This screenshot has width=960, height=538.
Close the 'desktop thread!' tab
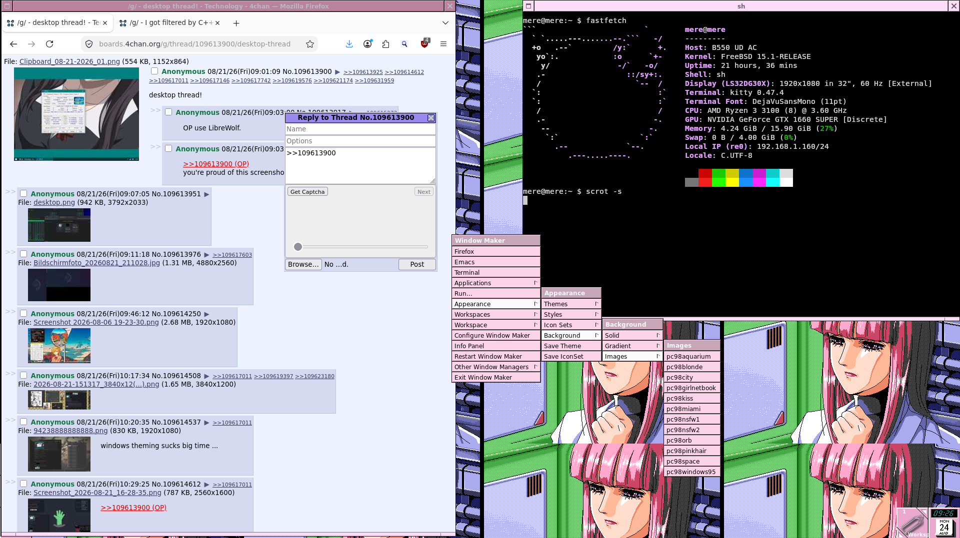[105, 23]
